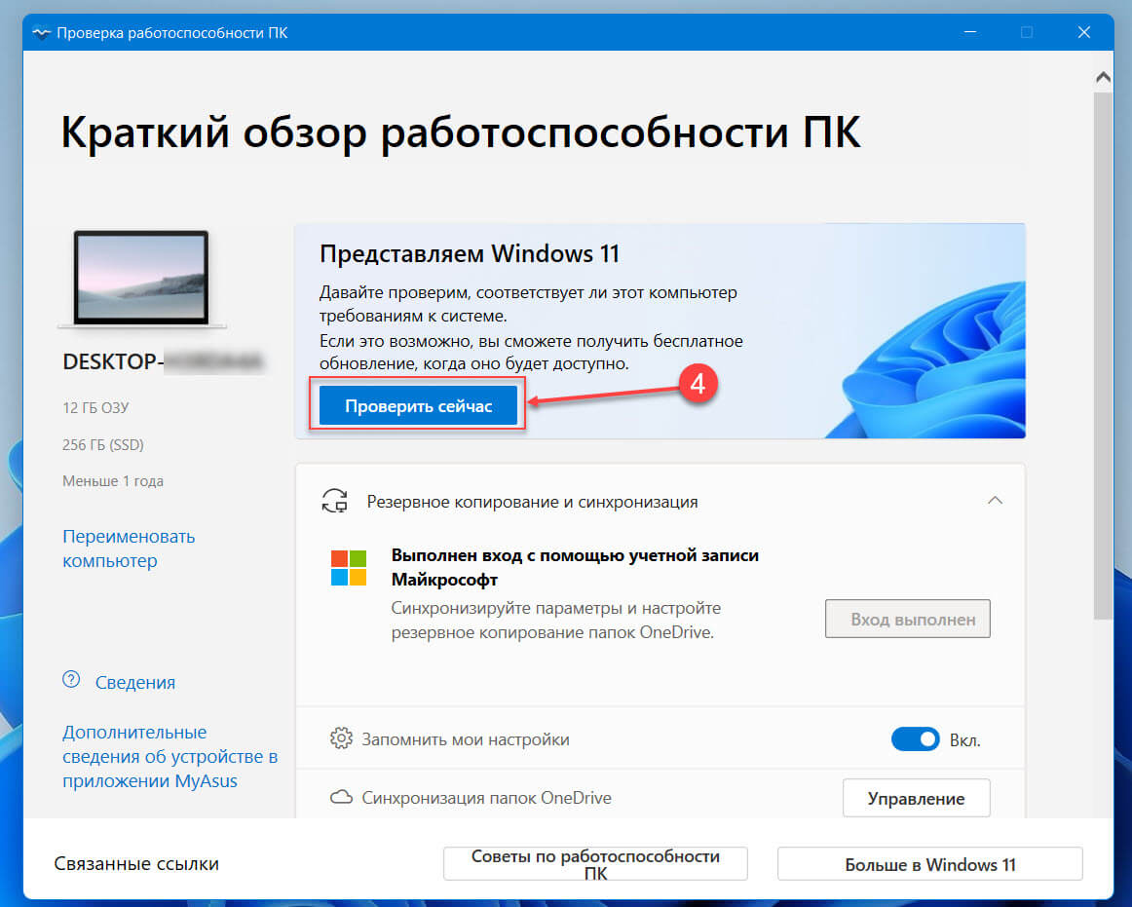Click the Синхронизация папок OneDrive label
Screen dimensions: 1132x907
tap(486, 797)
